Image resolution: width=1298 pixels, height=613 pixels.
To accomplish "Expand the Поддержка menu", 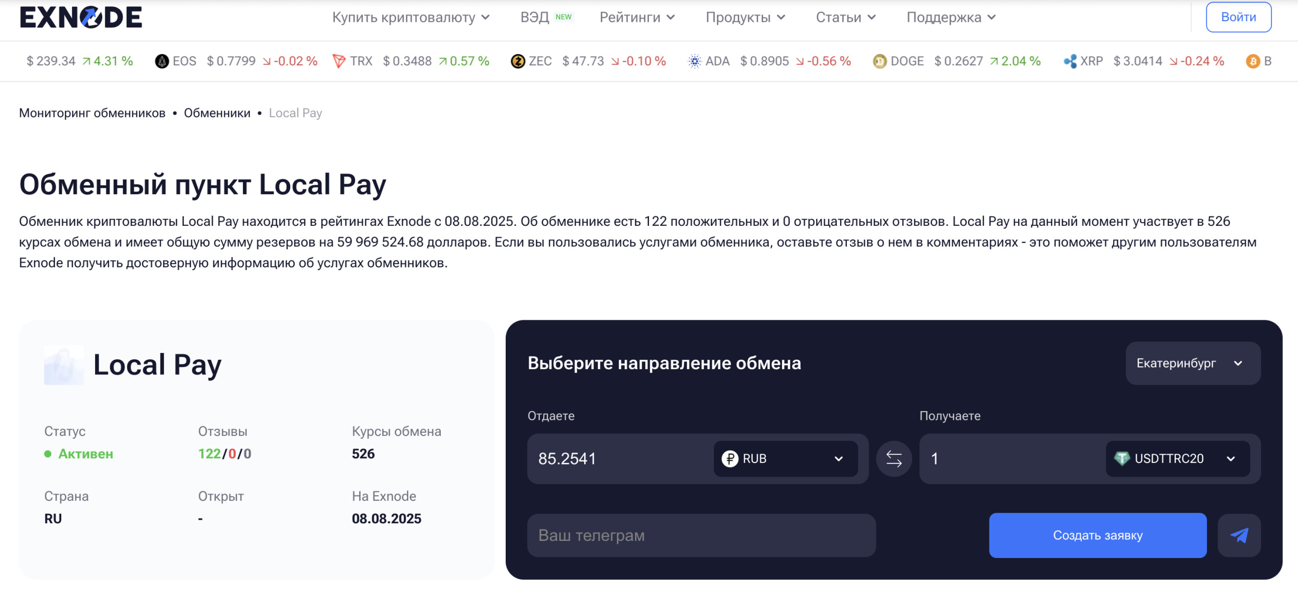I will [x=951, y=17].
